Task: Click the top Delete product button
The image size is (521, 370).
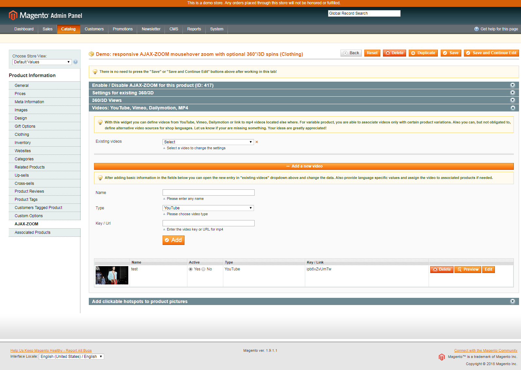Action: 394,53
